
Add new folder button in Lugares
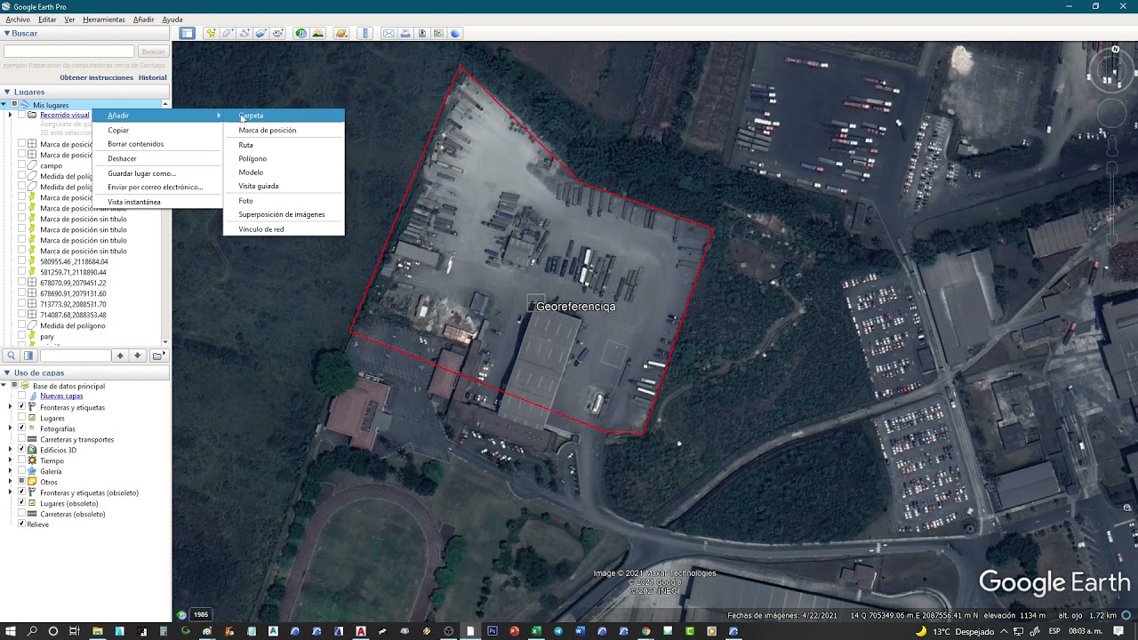pos(157,356)
